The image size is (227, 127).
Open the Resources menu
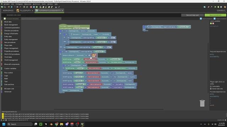(28, 4)
